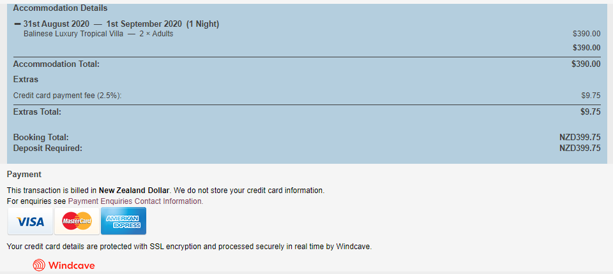
Task: Click the Deposit Required NZD399.75 amount
Action: click(x=580, y=148)
